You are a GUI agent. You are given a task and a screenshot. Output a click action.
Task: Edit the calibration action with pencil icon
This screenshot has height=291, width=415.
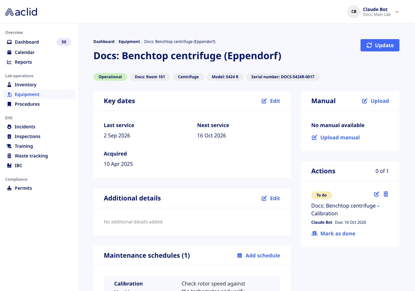[x=377, y=194]
